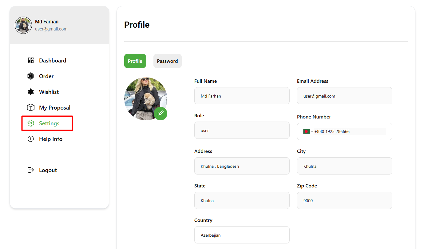This screenshot has width=424, height=249.
Task: Click the Zip Code field showing 9000
Action: (x=345, y=200)
